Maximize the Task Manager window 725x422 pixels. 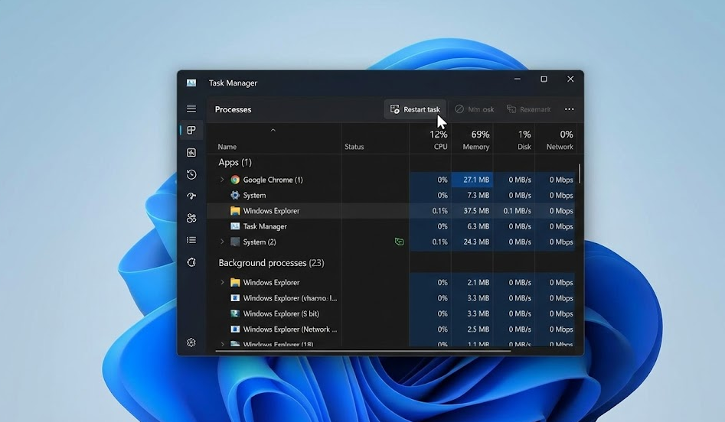544,79
